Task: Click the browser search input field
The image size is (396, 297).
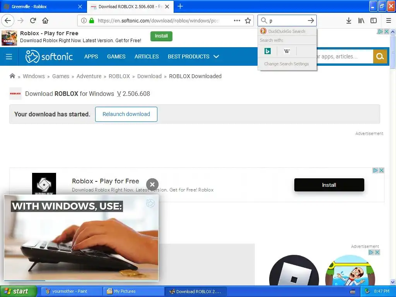Action: click(x=287, y=20)
